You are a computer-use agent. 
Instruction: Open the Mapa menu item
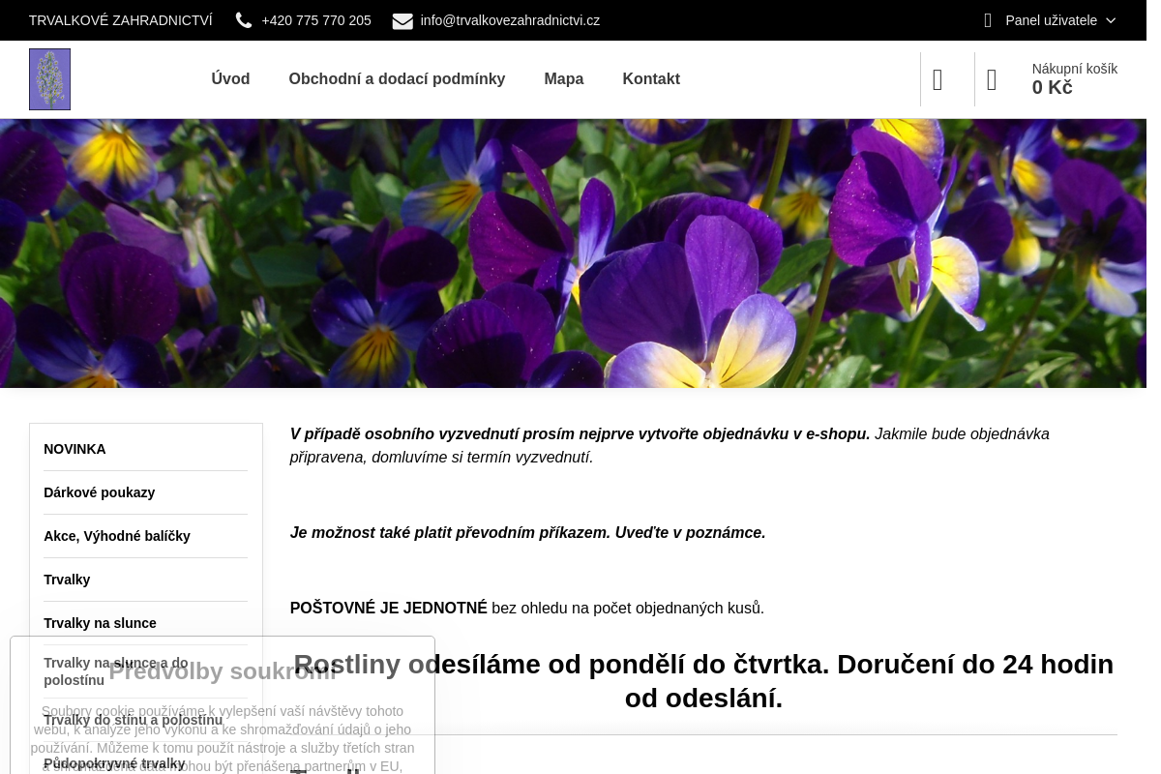(x=564, y=79)
